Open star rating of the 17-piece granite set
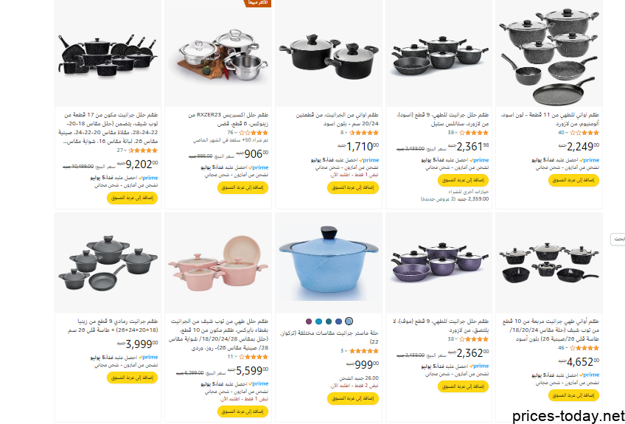 coord(143,150)
